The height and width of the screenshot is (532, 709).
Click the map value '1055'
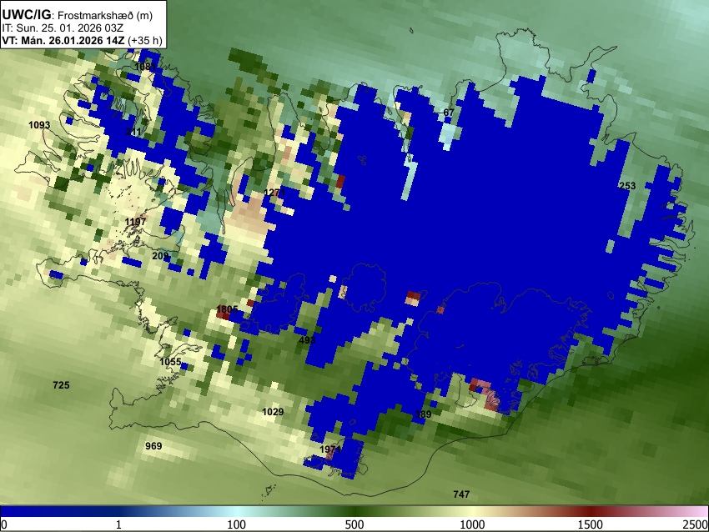(170, 362)
